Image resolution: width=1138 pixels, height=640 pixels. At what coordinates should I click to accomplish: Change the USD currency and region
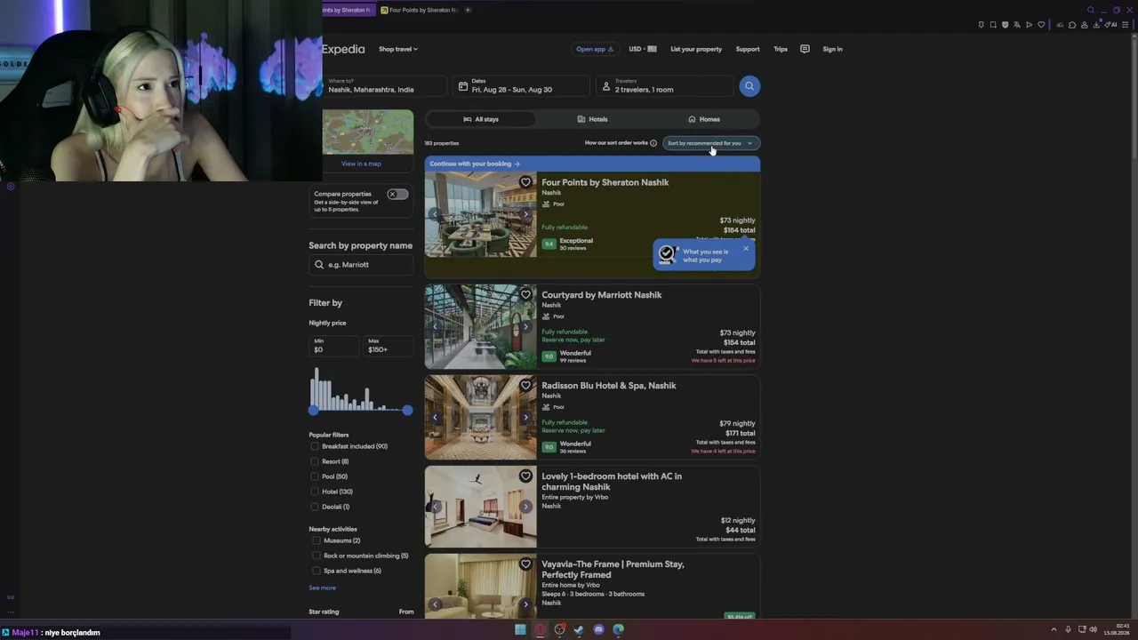point(643,49)
